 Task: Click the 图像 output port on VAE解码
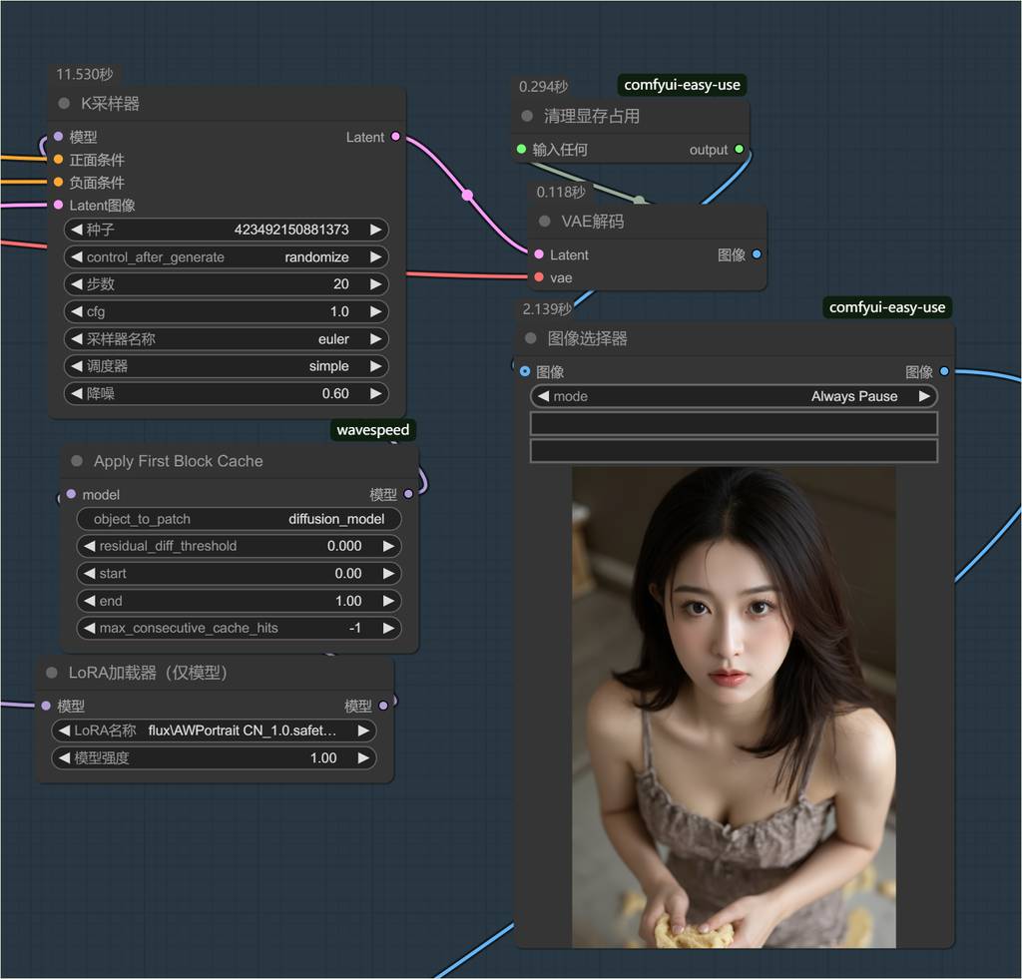pos(757,254)
